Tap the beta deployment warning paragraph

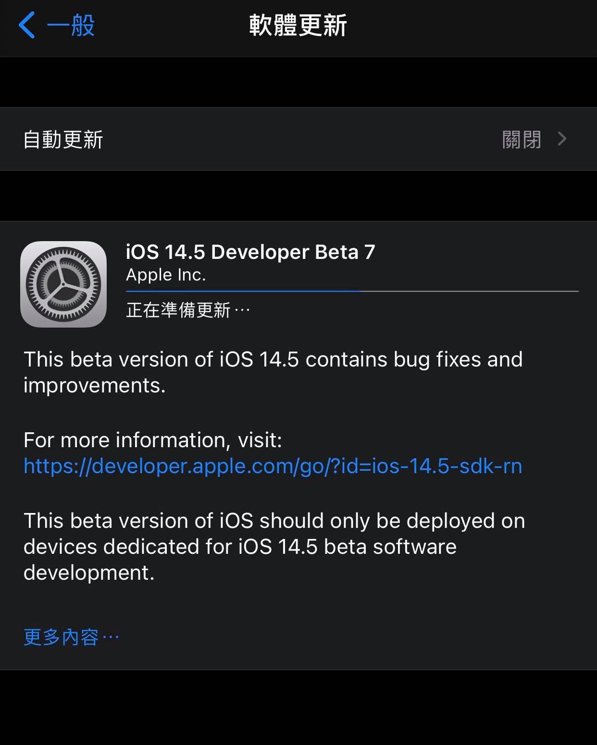pyautogui.click(x=274, y=547)
